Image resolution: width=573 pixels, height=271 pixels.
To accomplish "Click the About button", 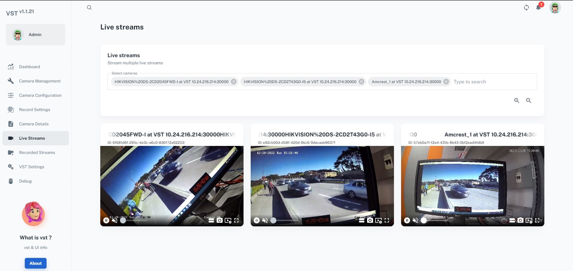I will tap(36, 263).
